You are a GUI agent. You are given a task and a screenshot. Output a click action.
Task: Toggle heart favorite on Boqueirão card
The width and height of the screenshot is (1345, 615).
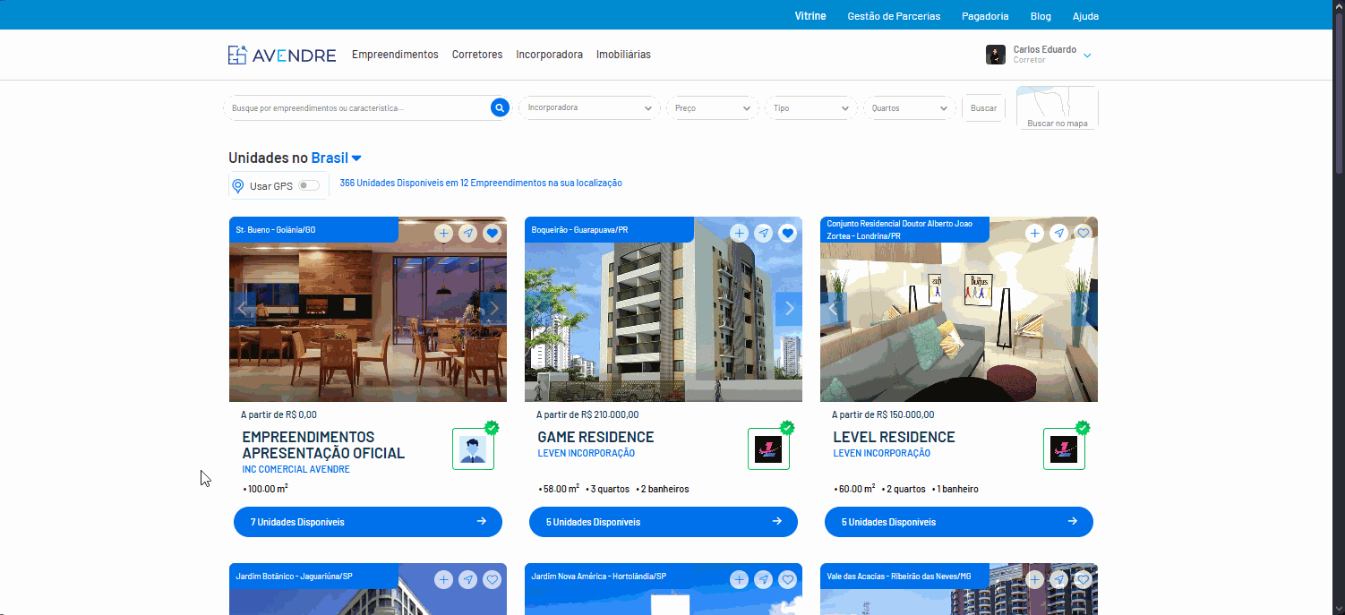[787, 233]
